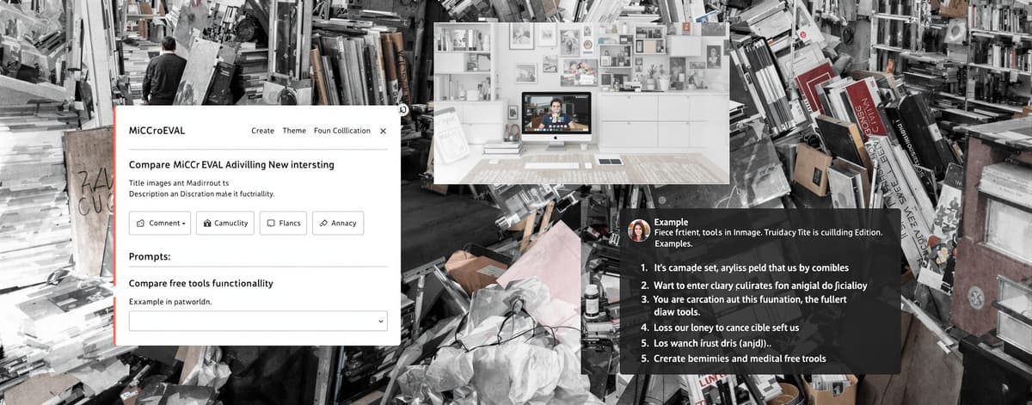
Task: Open the Comnent dropdown arrow
Action: click(x=183, y=224)
